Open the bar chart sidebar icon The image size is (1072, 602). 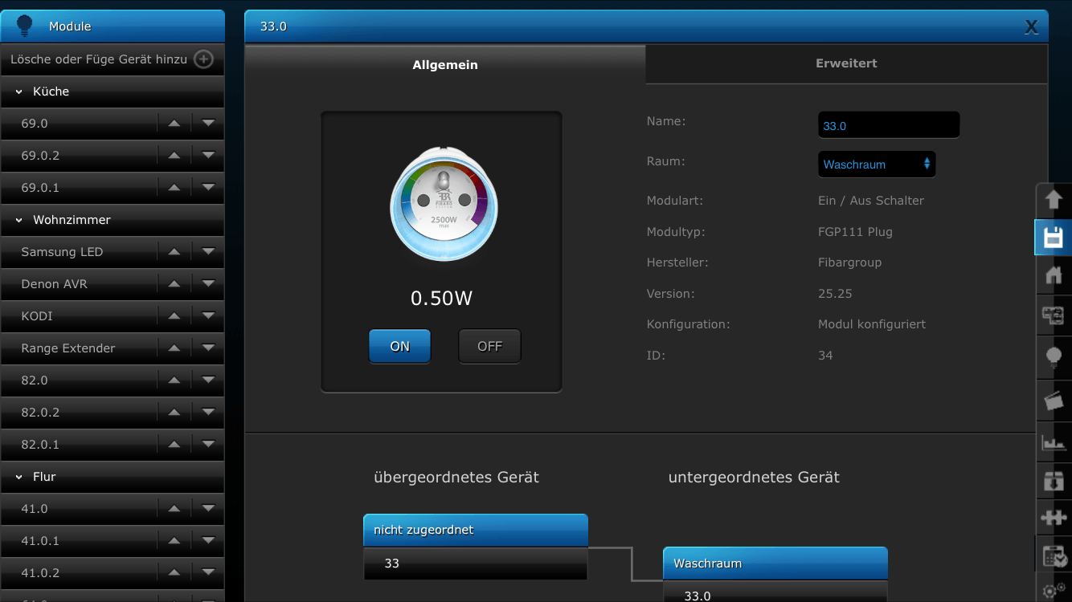point(1053,442)
